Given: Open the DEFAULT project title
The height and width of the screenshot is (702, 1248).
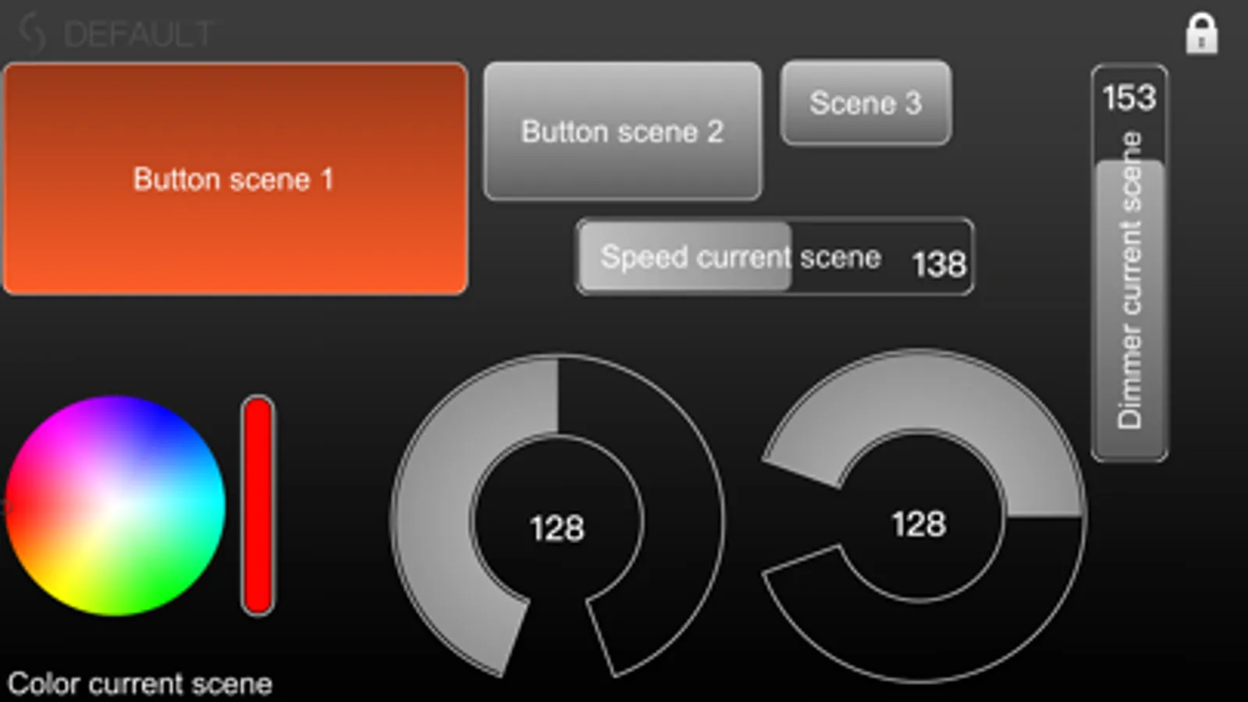Looking at the screenshot, I should (x=138, y=34).
